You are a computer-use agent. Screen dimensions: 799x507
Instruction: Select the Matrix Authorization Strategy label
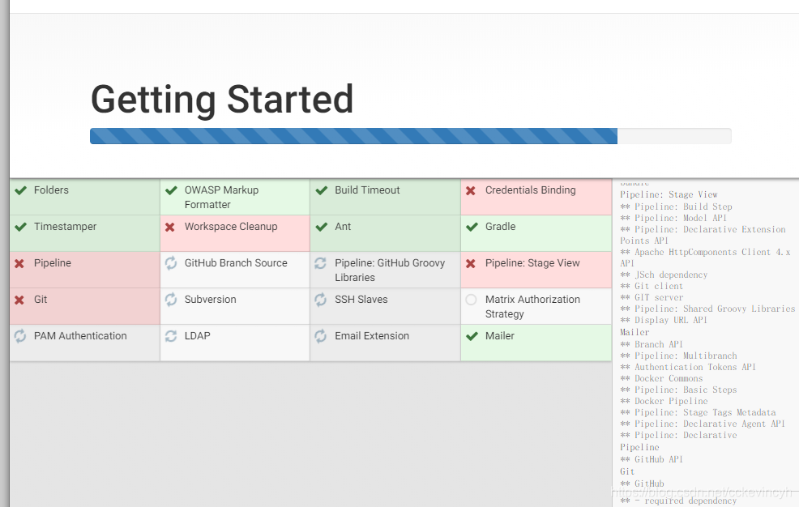pyautogui.click(x=532, y=307)
